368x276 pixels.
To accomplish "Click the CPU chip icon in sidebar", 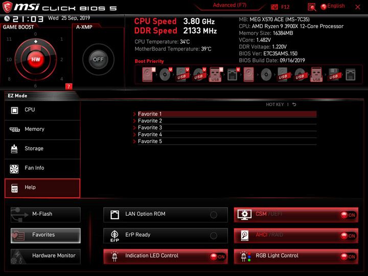I will 14,110.
